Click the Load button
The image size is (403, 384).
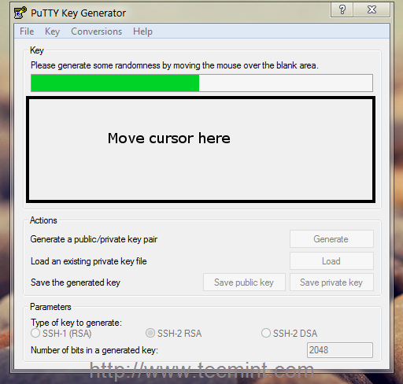[x=331, y=261]
